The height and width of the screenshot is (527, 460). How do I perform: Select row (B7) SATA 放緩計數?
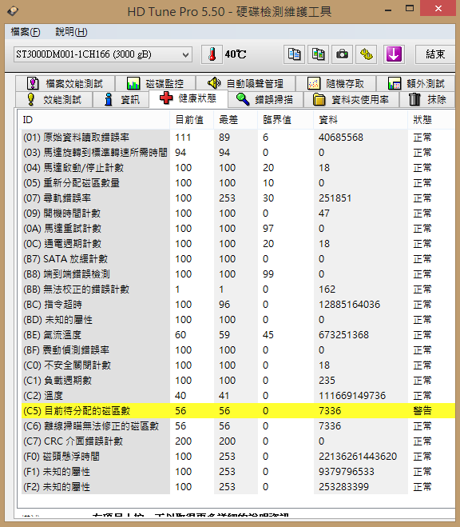238,259
